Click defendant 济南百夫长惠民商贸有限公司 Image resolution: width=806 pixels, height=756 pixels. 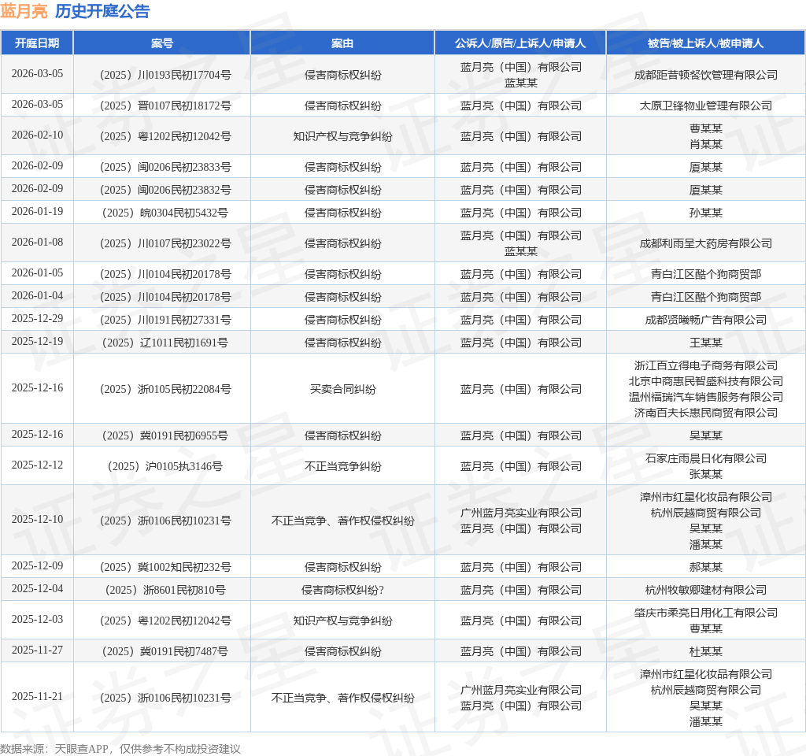click(705, 413)
